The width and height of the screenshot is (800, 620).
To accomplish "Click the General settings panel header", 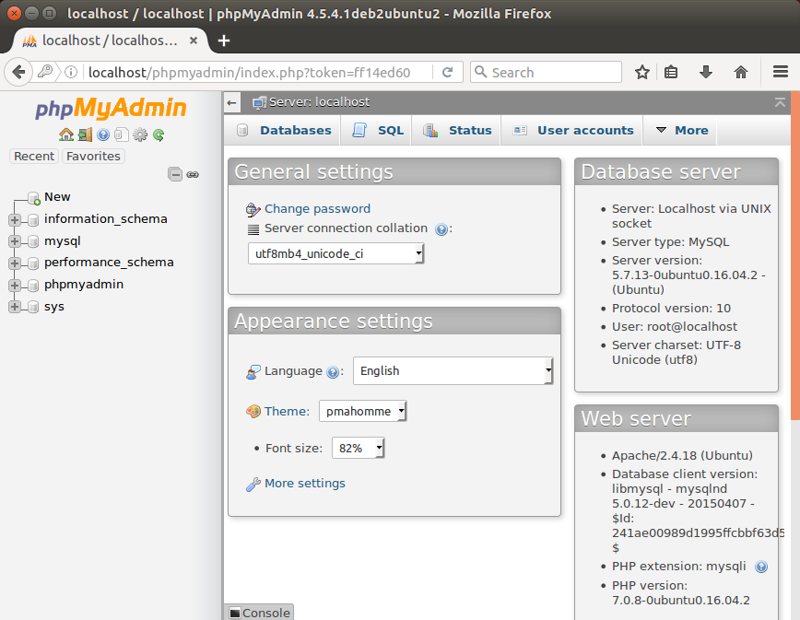I will coord(394,172).
